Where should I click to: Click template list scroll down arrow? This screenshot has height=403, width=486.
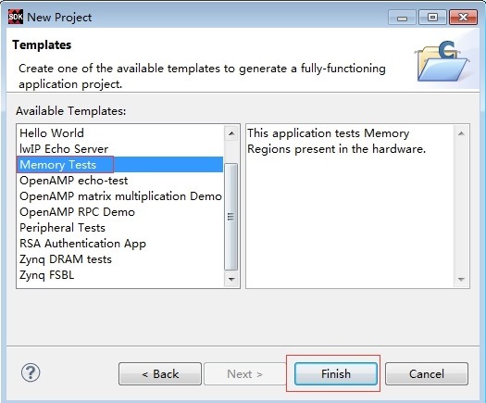[x=231, y=279]
